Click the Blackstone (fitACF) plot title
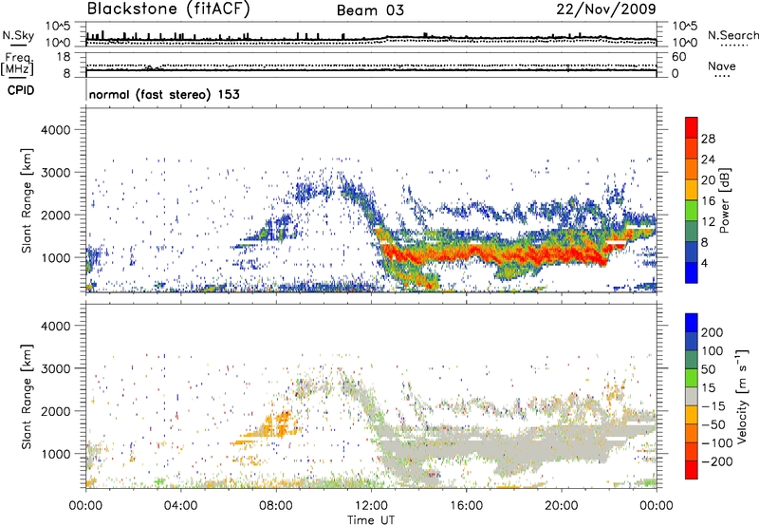The width and height of the screenshot is (759, 526). coord(168,9)
